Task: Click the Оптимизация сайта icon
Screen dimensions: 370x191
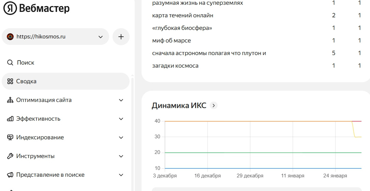Action: (x=10, y=100)
